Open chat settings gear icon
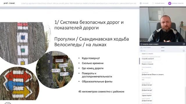 point(184,51)
